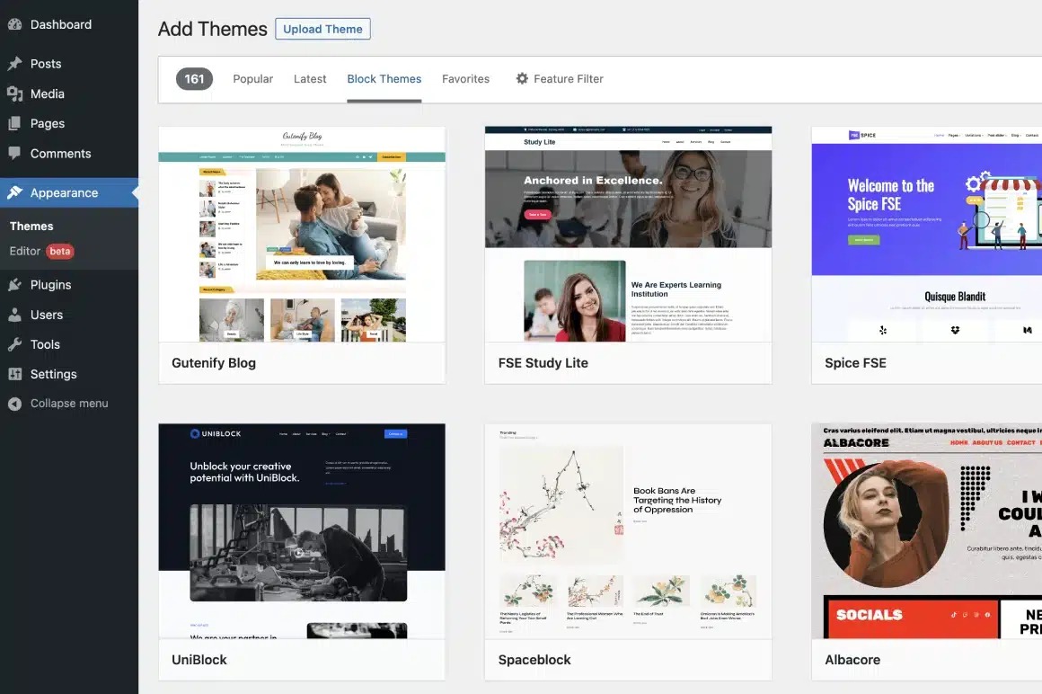This screenshot has width=1042, height=694.
Task: Preview the UniBlock theme thumbnail
Action: 302,531
